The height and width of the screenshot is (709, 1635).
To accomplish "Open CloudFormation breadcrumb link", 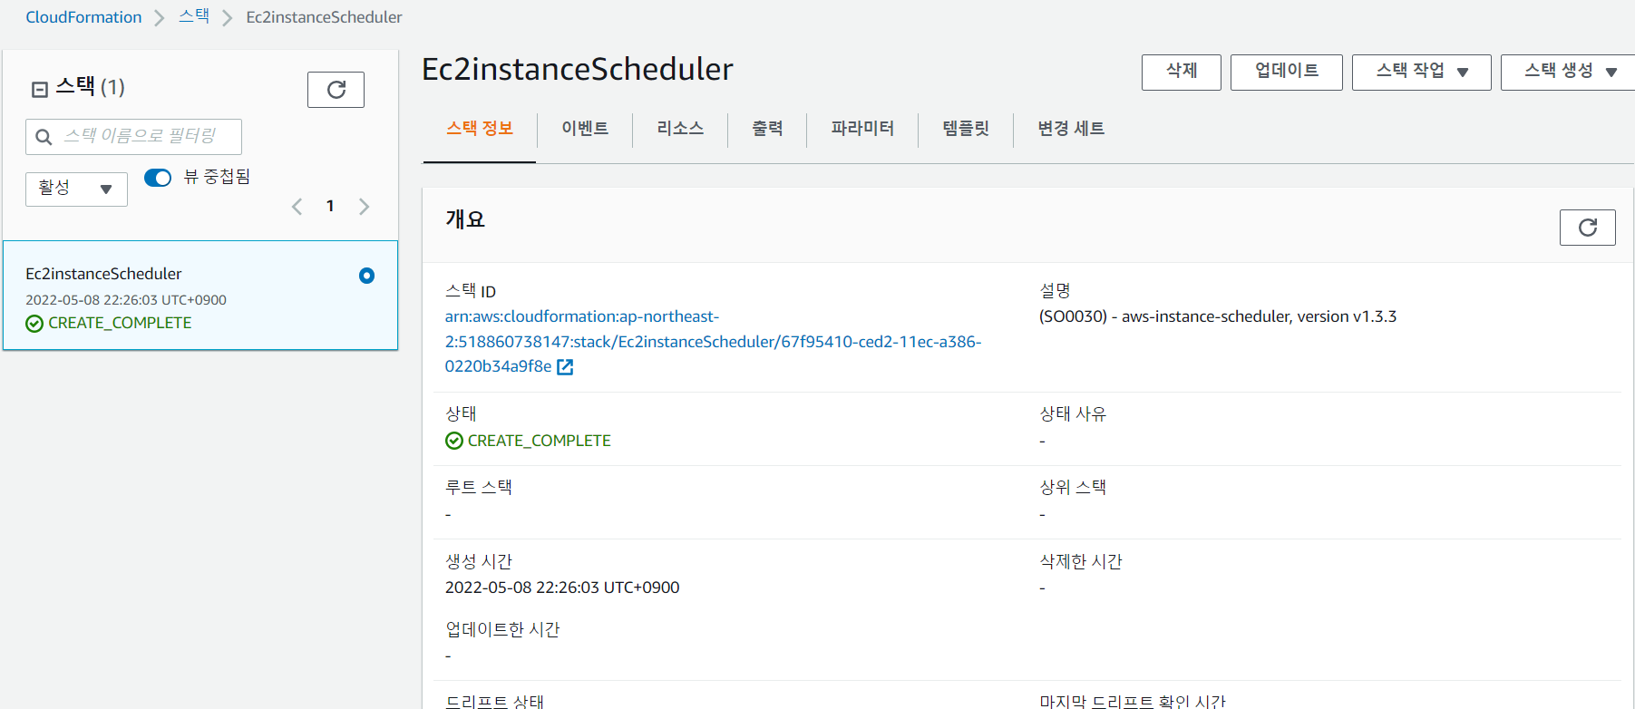I will point(83,17).
